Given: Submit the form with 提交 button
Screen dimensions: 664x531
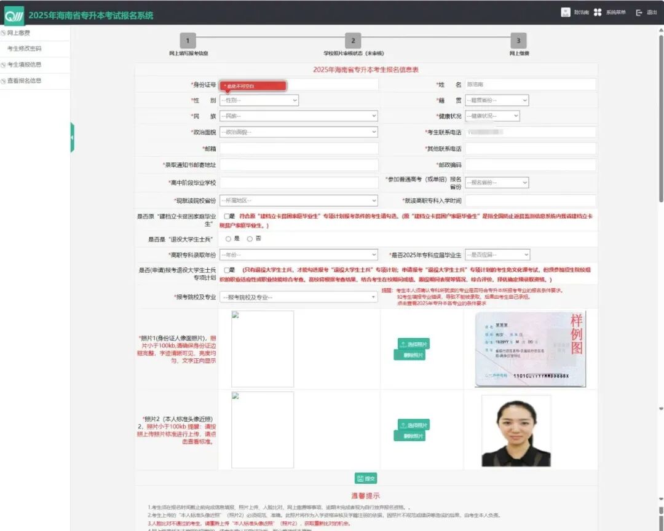Looking at the screenshot, I should [x=366, y=479].
